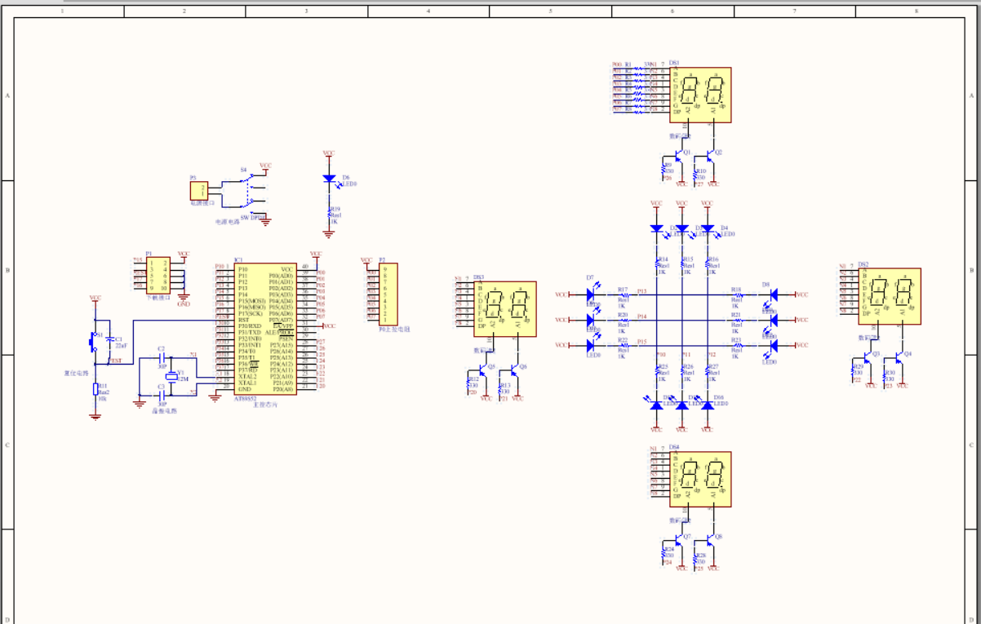
Task: Select the P3 two-pin power connector
Action: [199, 190]
